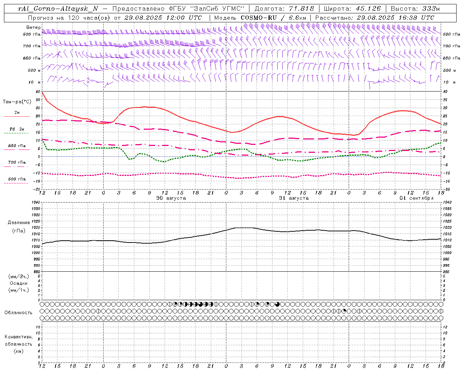This screenshot has width=462, height=369.
Task: Click the 'Td 2м' dew point legend label
Action: [17, 129]
